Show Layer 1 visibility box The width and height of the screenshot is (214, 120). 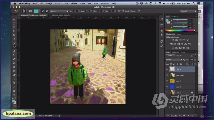click(167, 93)
